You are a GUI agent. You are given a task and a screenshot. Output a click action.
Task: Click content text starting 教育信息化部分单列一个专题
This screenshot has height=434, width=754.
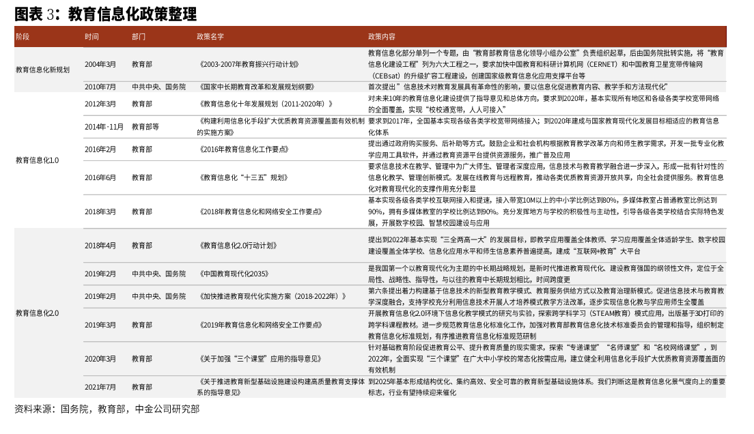click(546, 64)
